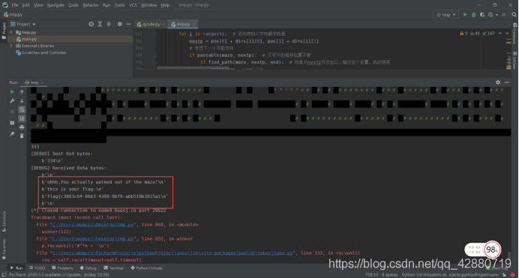Hide the Project panel with minus icon
The image size is (519, 278).
tap(128, 24)
